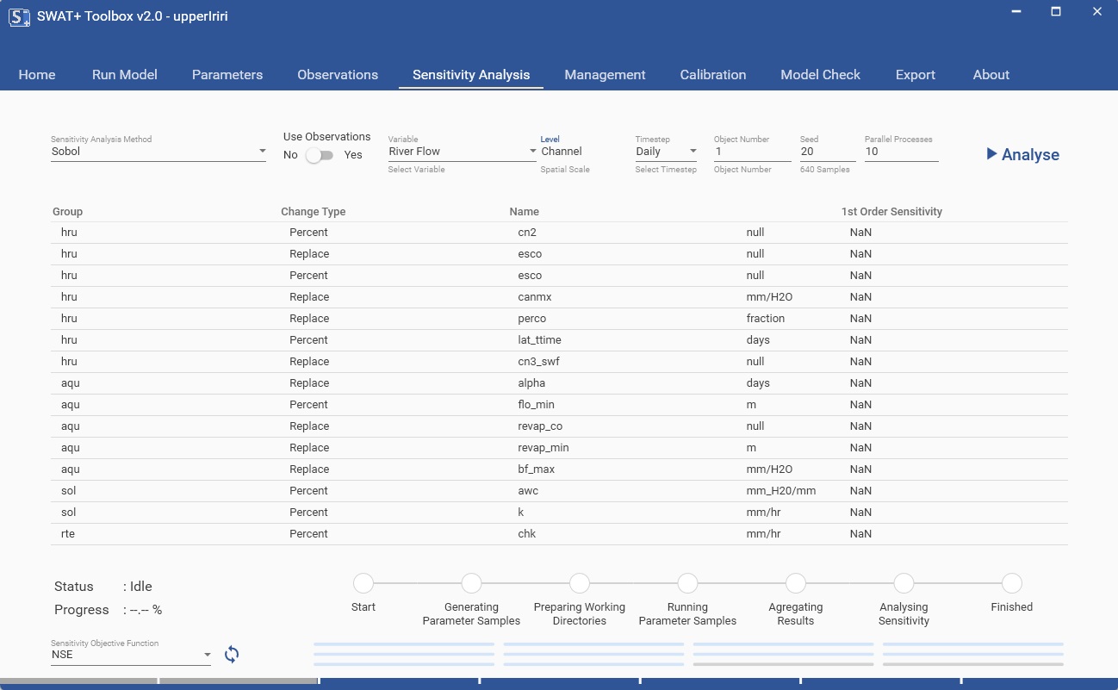
Task: Click the mm_H20/mm unit cell
Action: 781,491
